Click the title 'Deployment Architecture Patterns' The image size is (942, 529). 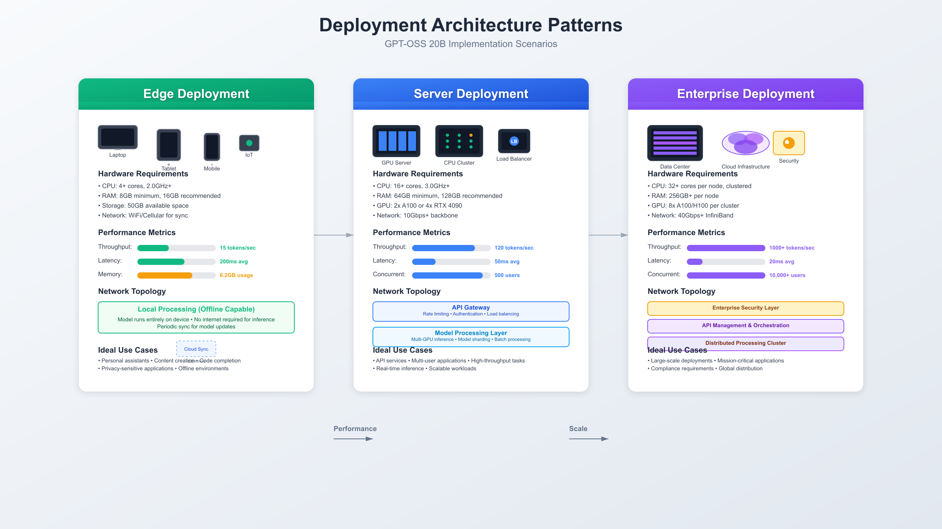(471, 25)
